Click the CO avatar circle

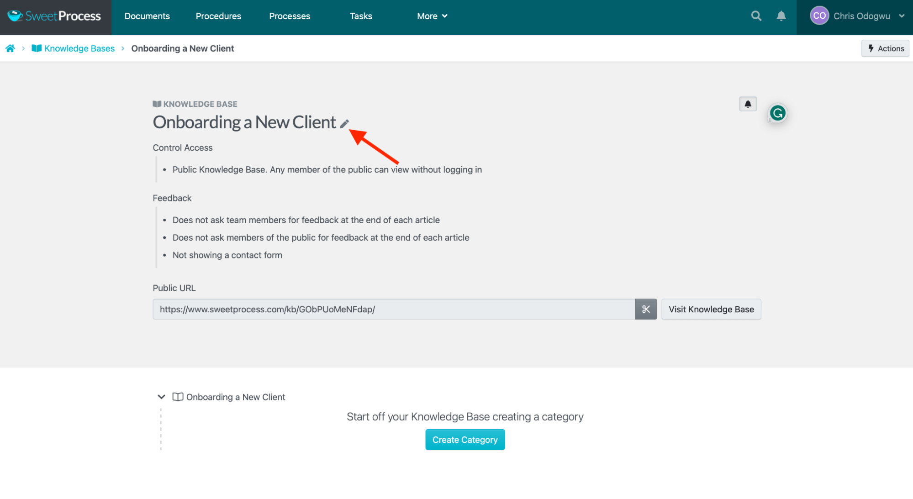click(x=818, y=15)
